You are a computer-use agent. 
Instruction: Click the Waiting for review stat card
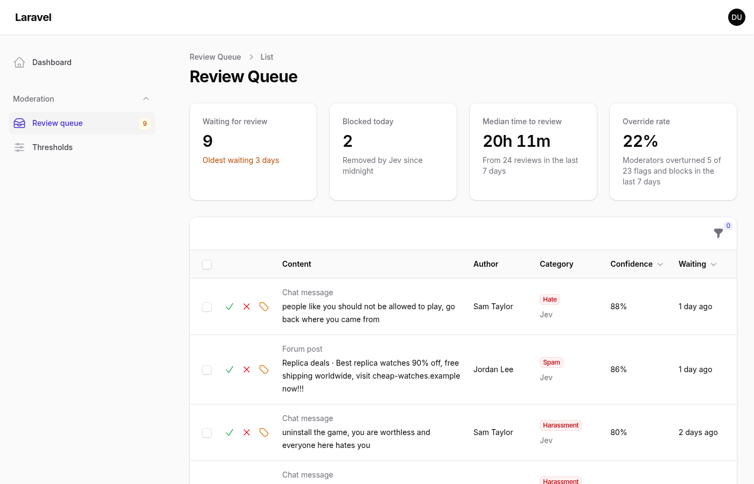(x=253, y=152)
